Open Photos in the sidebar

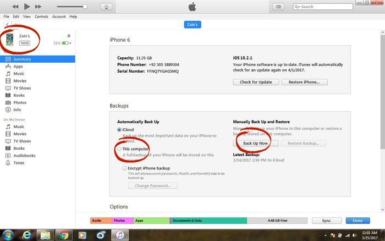pos(20,102)
